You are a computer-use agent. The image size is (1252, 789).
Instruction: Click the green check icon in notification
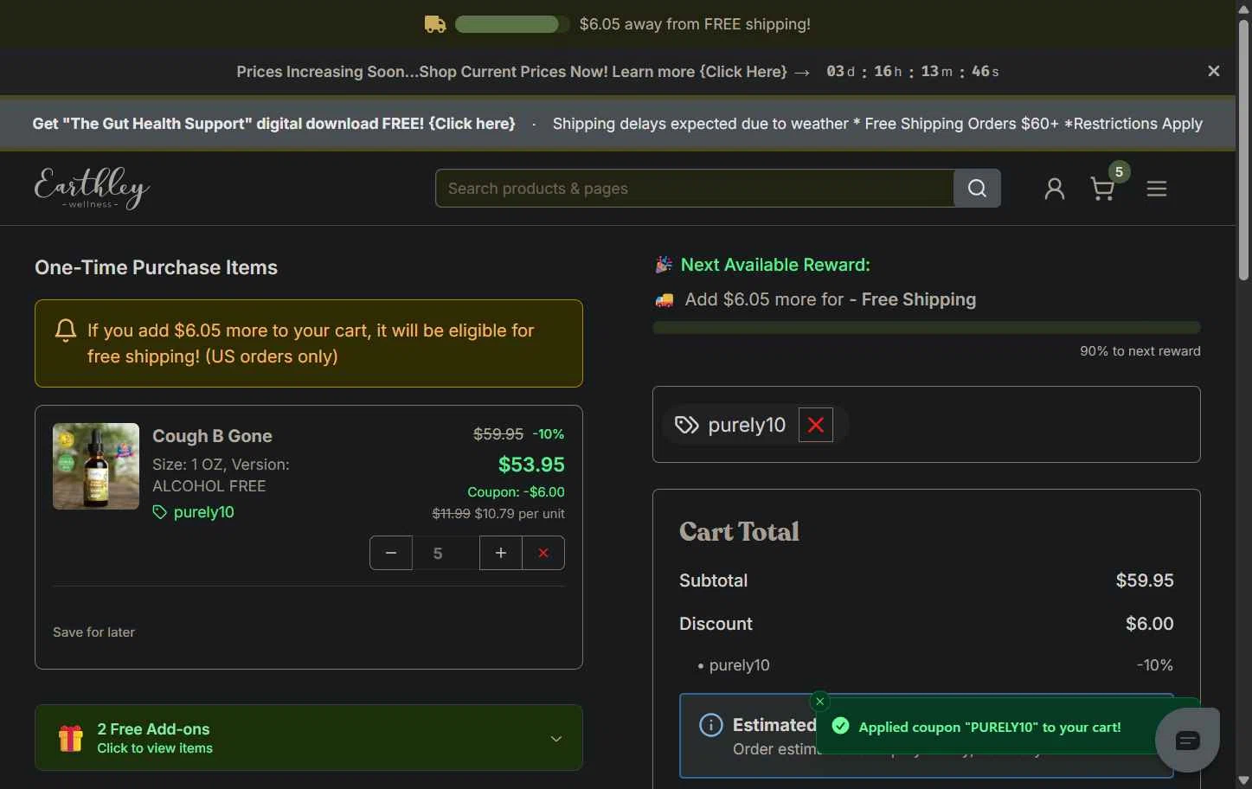pyautogui.click(x=840, y=726)
